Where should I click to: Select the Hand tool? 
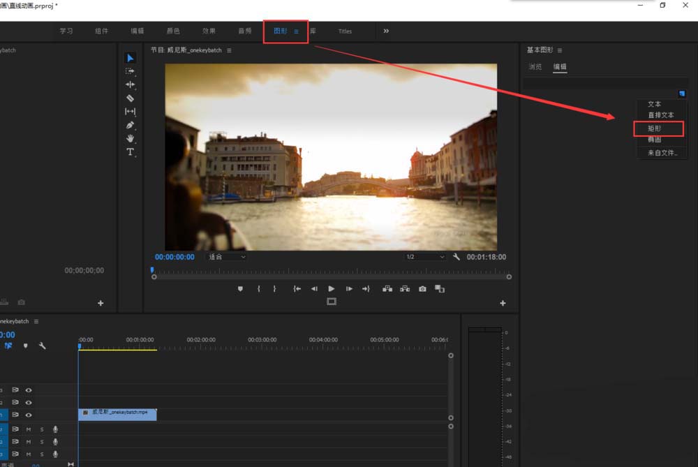pos(130,138)
